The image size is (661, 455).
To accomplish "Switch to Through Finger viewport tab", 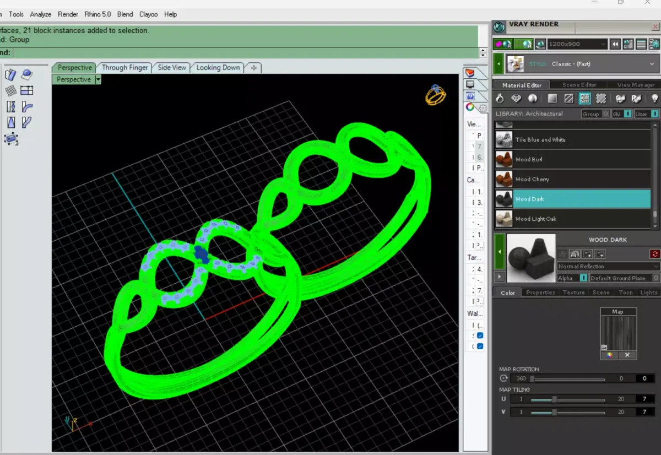I will pos(124,67).
